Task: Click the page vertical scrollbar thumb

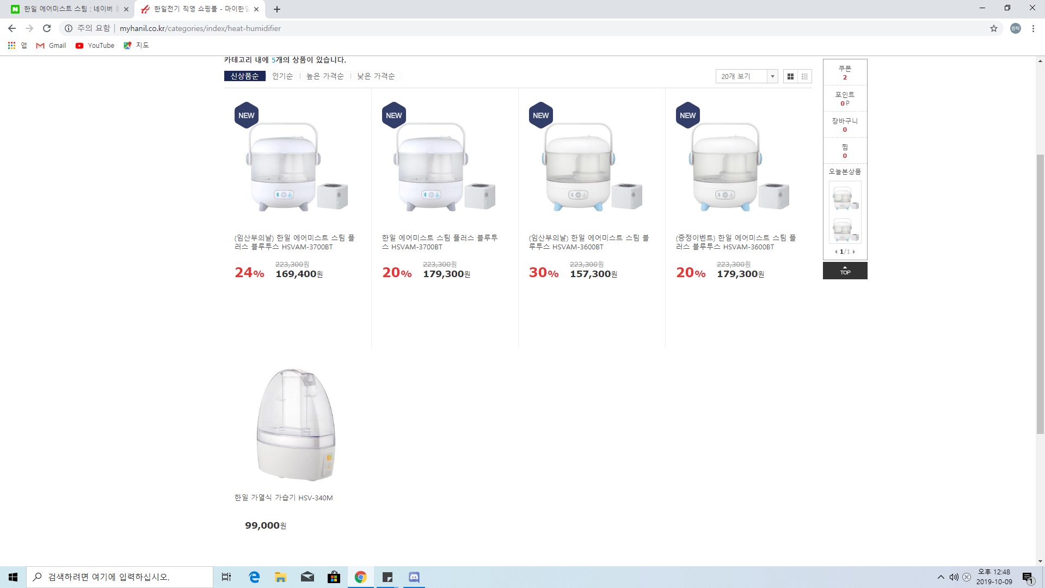Action: [1040, 294]
